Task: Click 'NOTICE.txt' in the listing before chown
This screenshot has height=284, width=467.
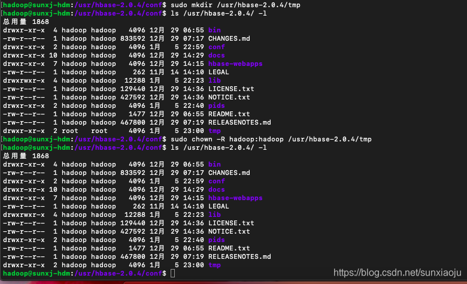Action: pyautogui.click(x=229, y=97)
